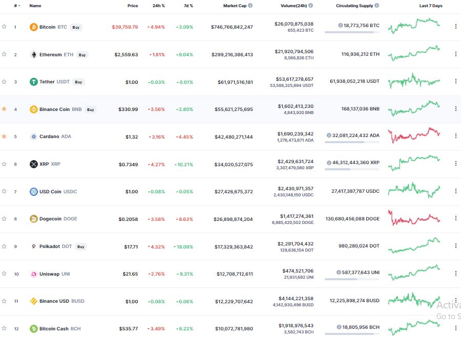This screenshot has width=461, height=338.
Task: Click Ethereum's market cap $299,216,386,413
Action: click(x=232, y=55)
